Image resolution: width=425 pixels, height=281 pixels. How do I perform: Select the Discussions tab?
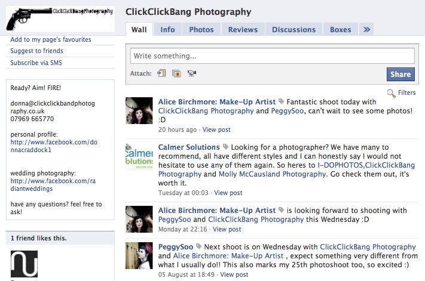[x=294, y=29]
